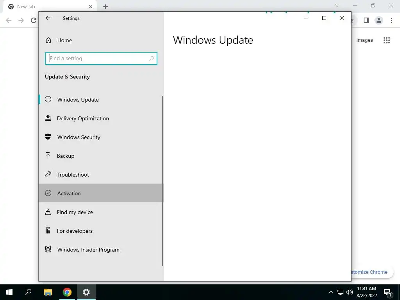Click the Chrome taskbar icon
The height and width of the screenshot is (300, 400).
67,292
